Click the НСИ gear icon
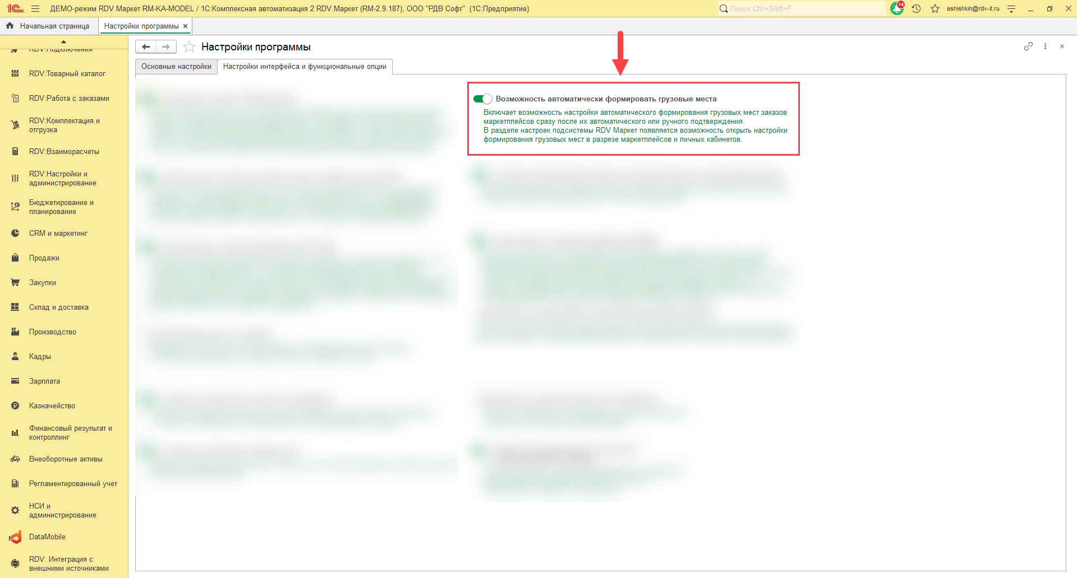The height and width of the screenshot is (578, 1077). pyautogui.click(x=15, y=511)
